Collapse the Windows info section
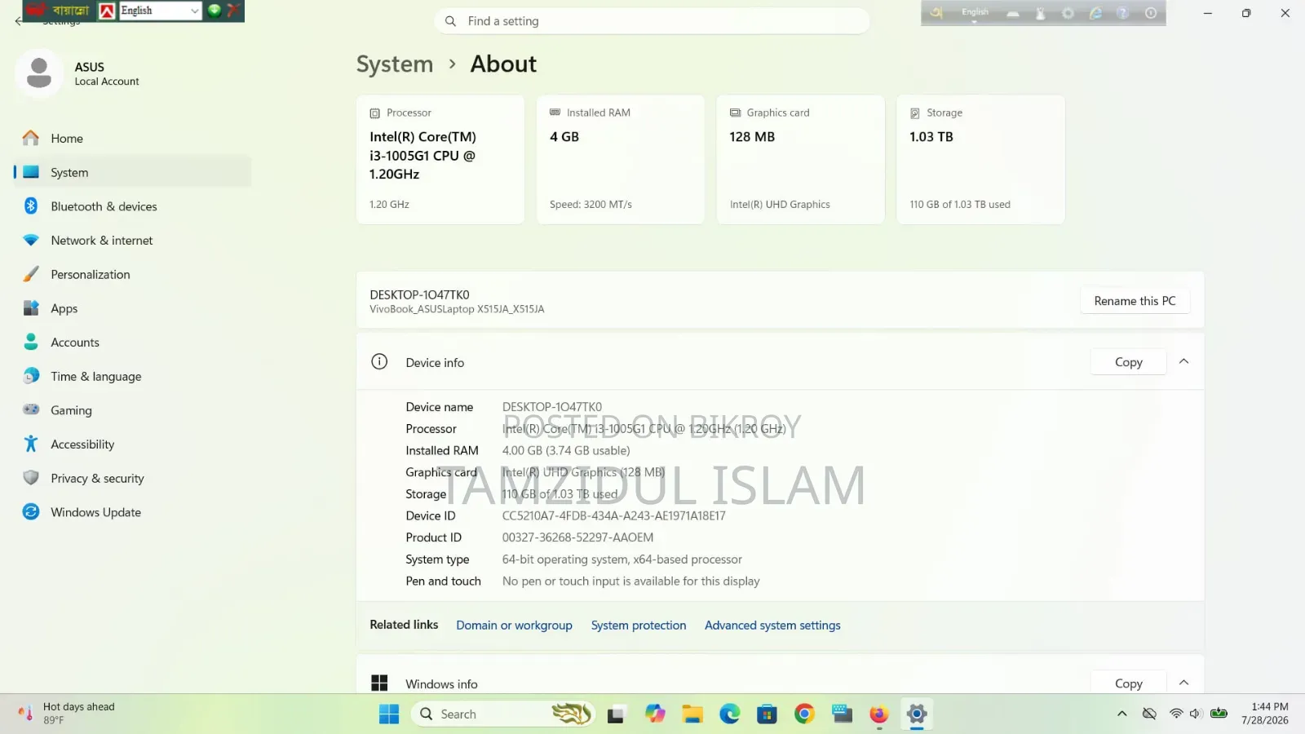 point(1183,683)
